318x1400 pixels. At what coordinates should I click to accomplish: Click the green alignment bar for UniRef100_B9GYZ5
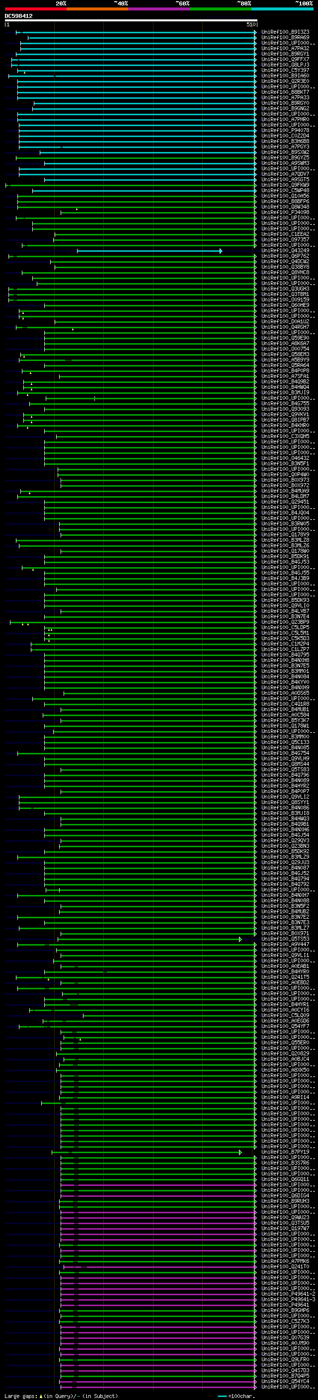pos(136,158)
